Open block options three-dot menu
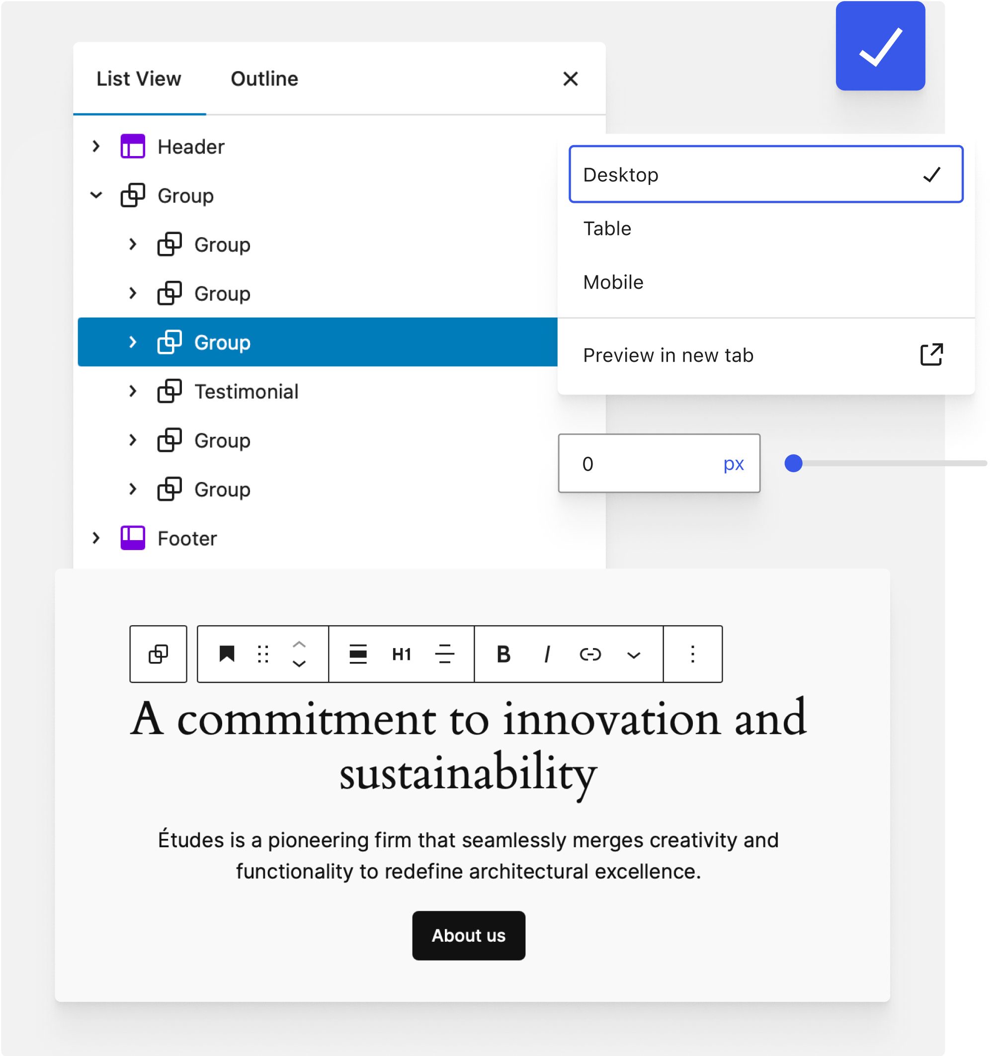This screenshot has height=1056, width=1005. [x=693, y=654]
